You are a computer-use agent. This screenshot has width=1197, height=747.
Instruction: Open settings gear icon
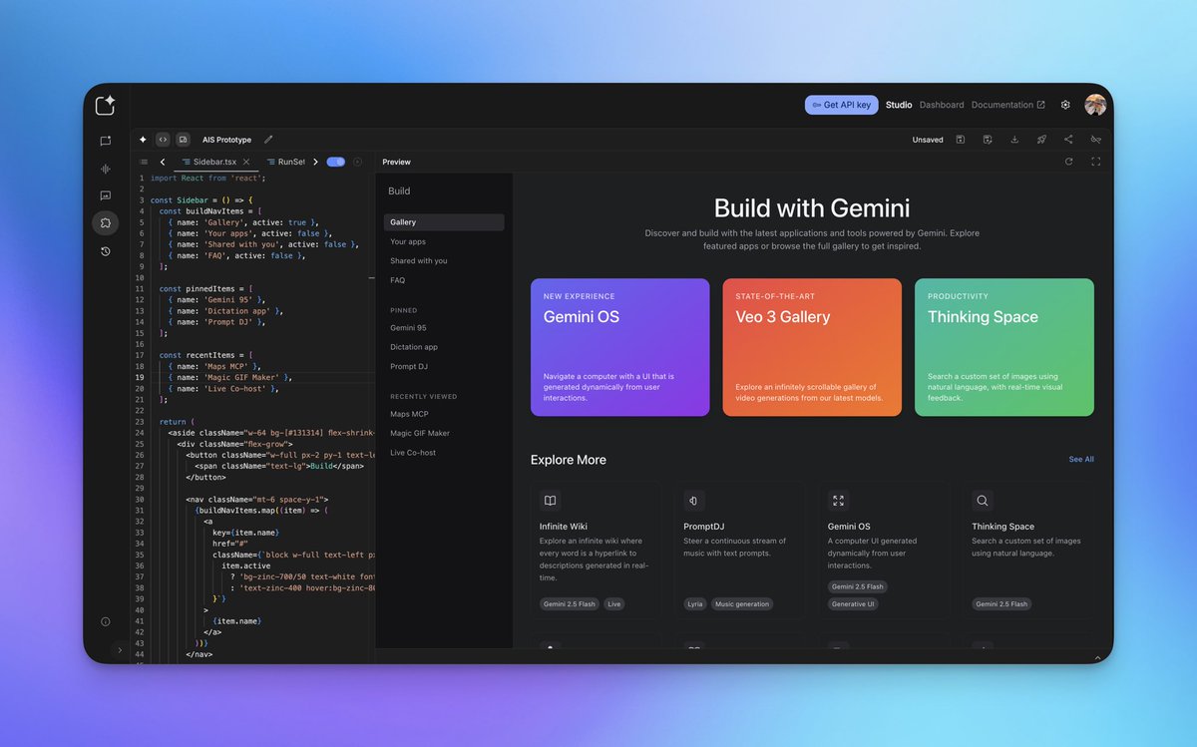(1065, 105)
